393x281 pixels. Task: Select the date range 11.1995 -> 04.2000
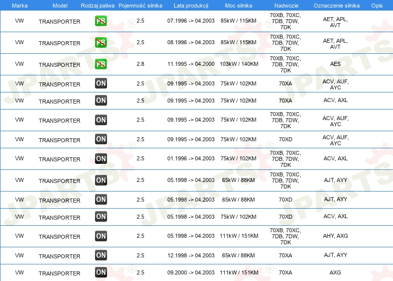click(191, 64)
